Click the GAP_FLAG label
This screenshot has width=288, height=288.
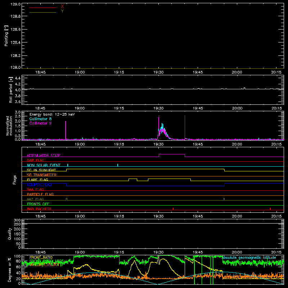pos(35,160)
